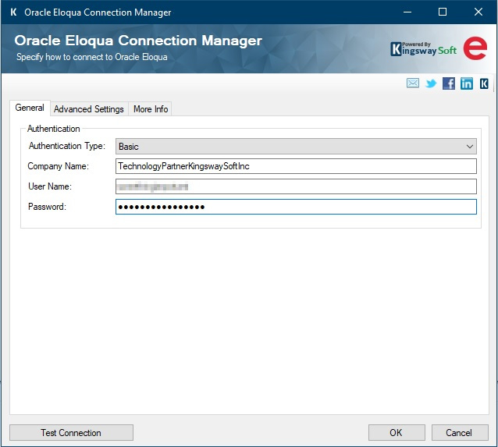Click the KingswaySoft logo in the banner
The height and width of the screenshot is (447, 498).
(423, 49)
